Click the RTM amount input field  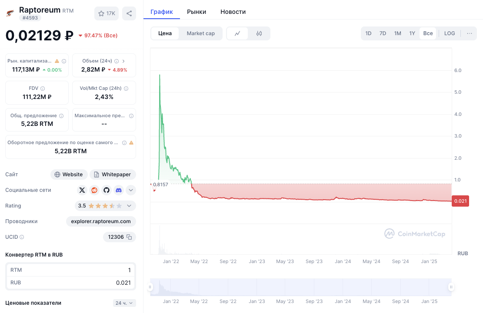coord(70,270)
